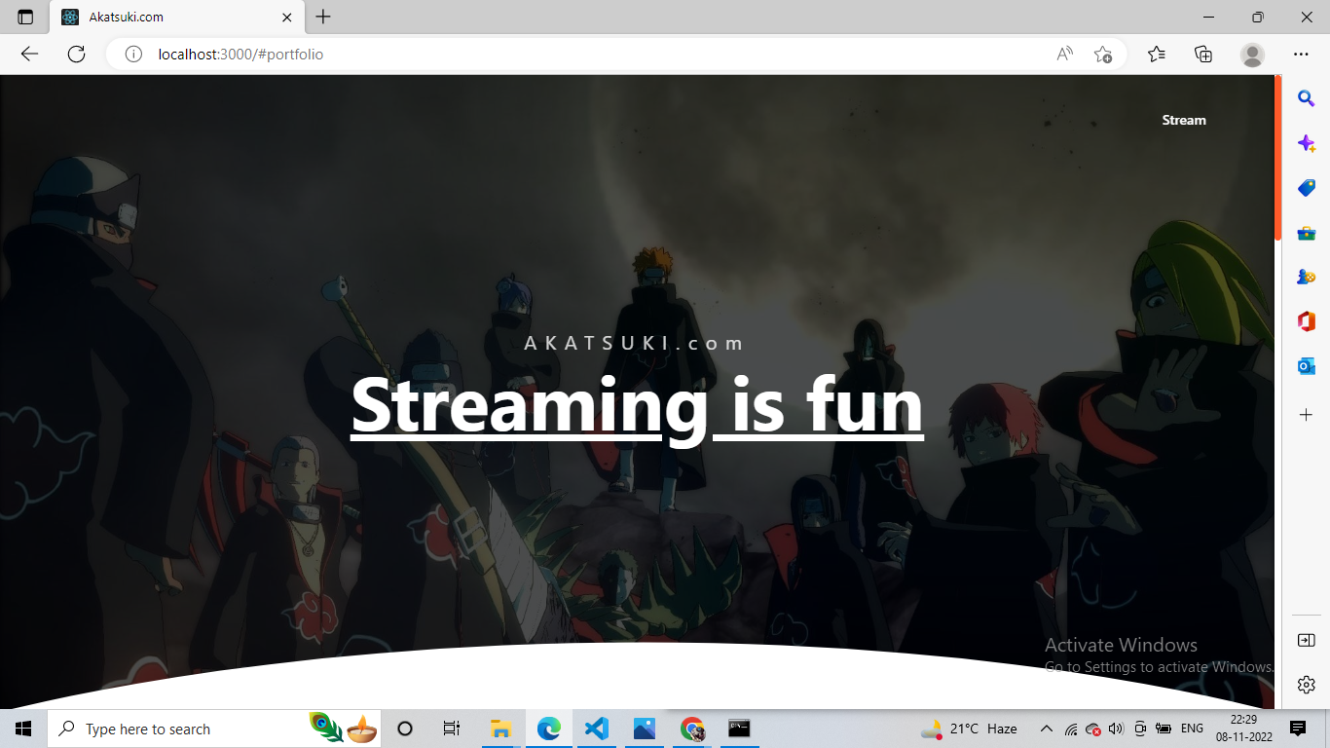Open the Shopping tag icon in sidebar
Screen dimensions: 1330x748
pos(1307,187)
